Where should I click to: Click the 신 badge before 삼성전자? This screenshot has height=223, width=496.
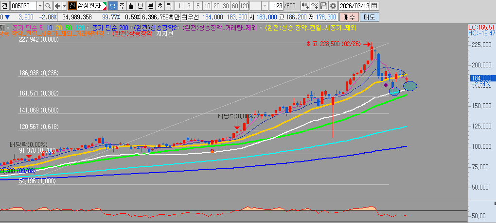pyautogui.click(x=72, y=6)
